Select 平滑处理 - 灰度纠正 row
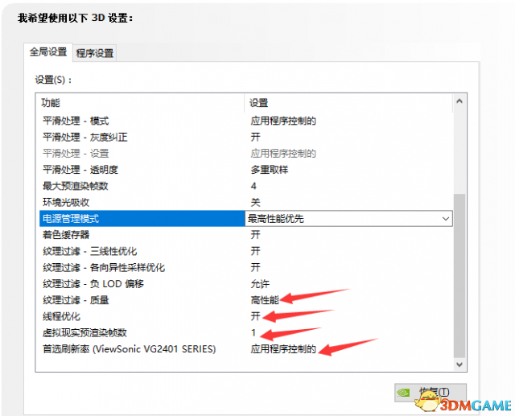The width and height of the screenshot is (515, 416). pos(246,138)
